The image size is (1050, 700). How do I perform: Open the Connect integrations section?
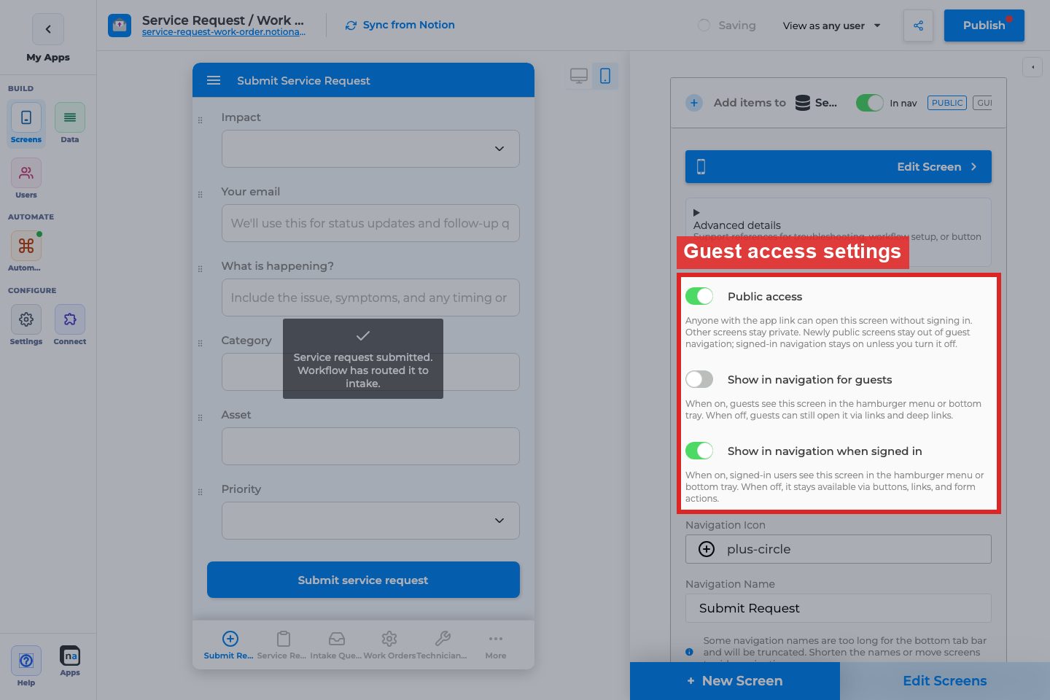point(70,325)
